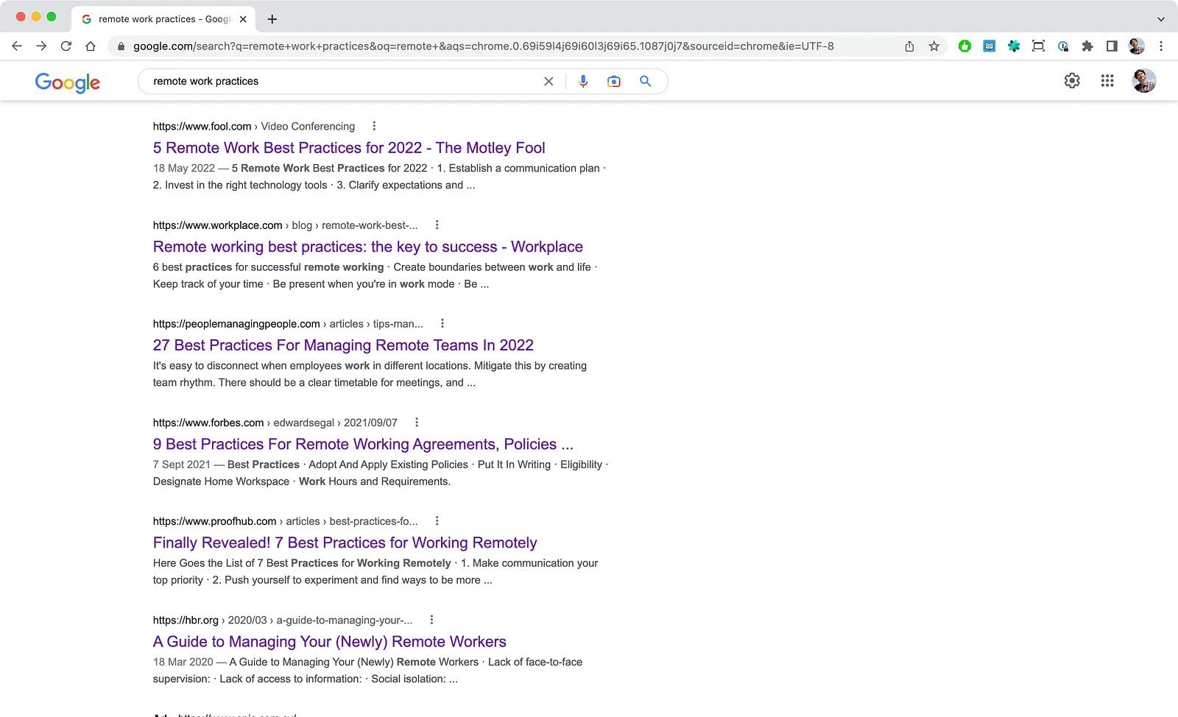The height and width of the screenshot is (717, 1178).
Task: Open 'Finally Revealed! 7 Best Practices' link
Action: click(x=345, y=543)
